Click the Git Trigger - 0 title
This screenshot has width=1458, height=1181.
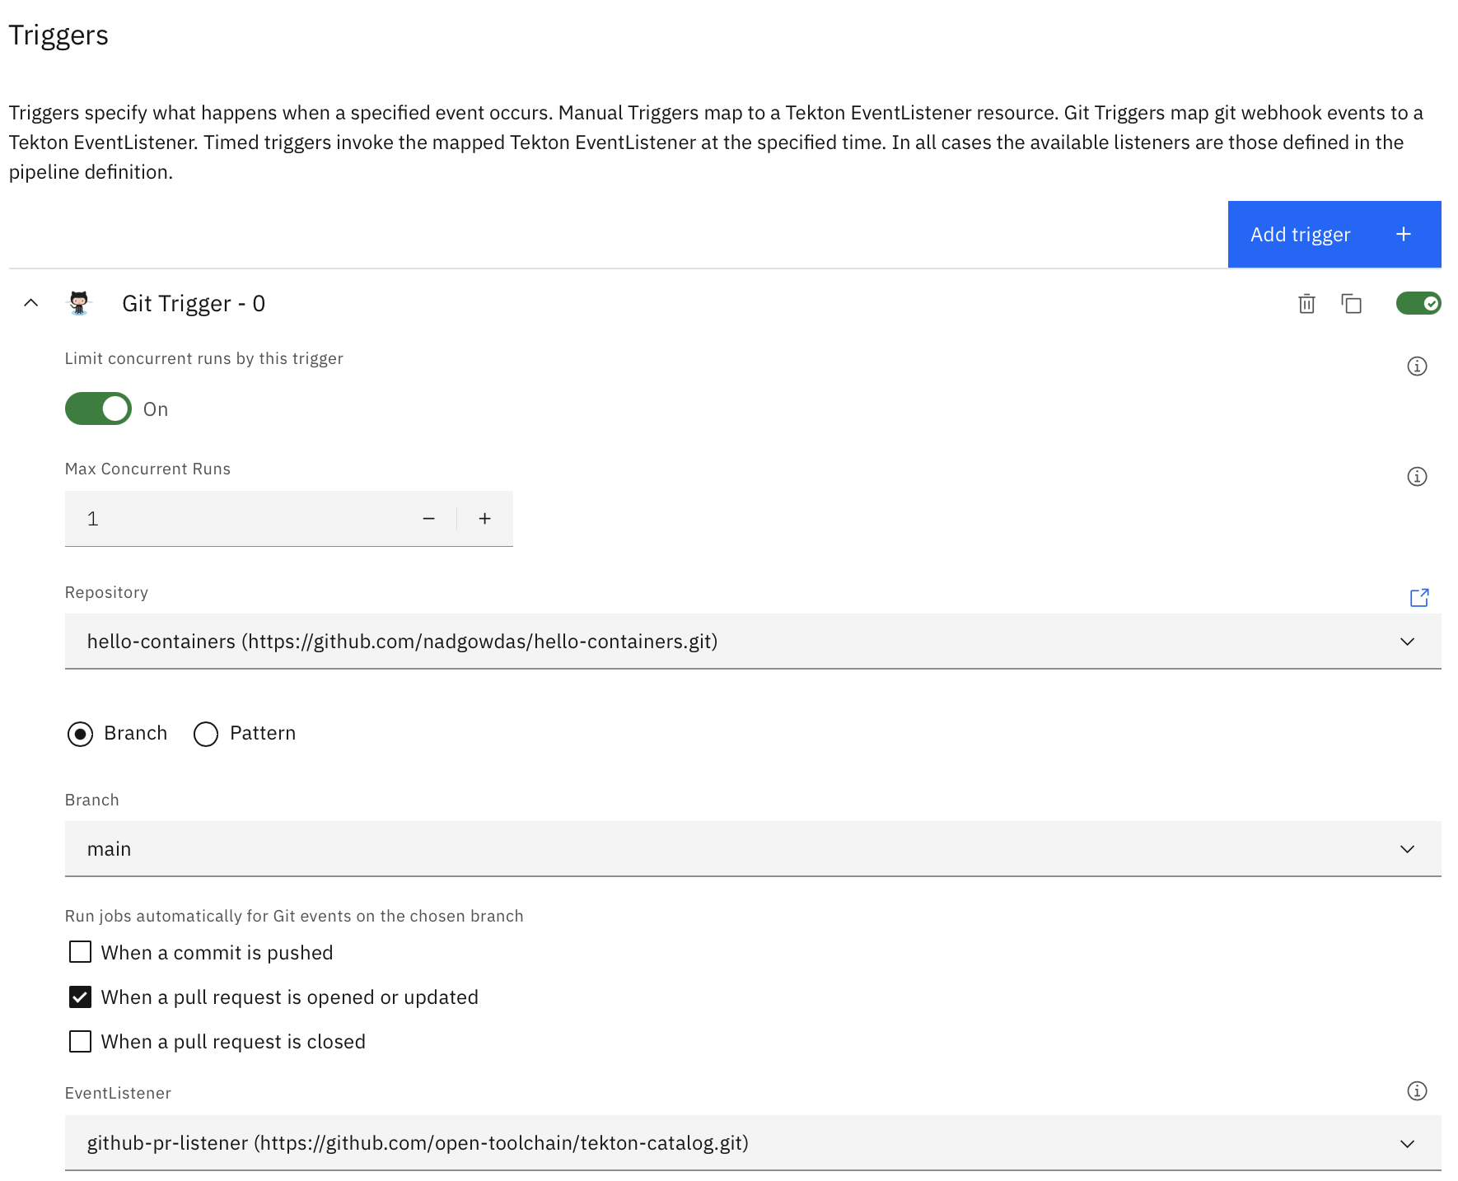pos(194,304)
